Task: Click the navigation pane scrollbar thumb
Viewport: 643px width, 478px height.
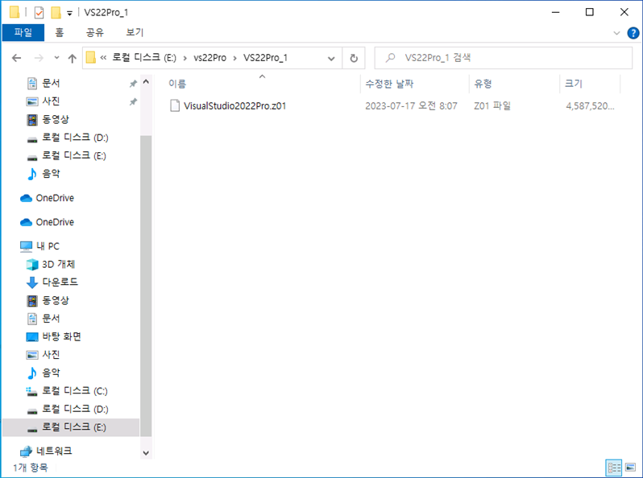Action: [x=146, y=286]
